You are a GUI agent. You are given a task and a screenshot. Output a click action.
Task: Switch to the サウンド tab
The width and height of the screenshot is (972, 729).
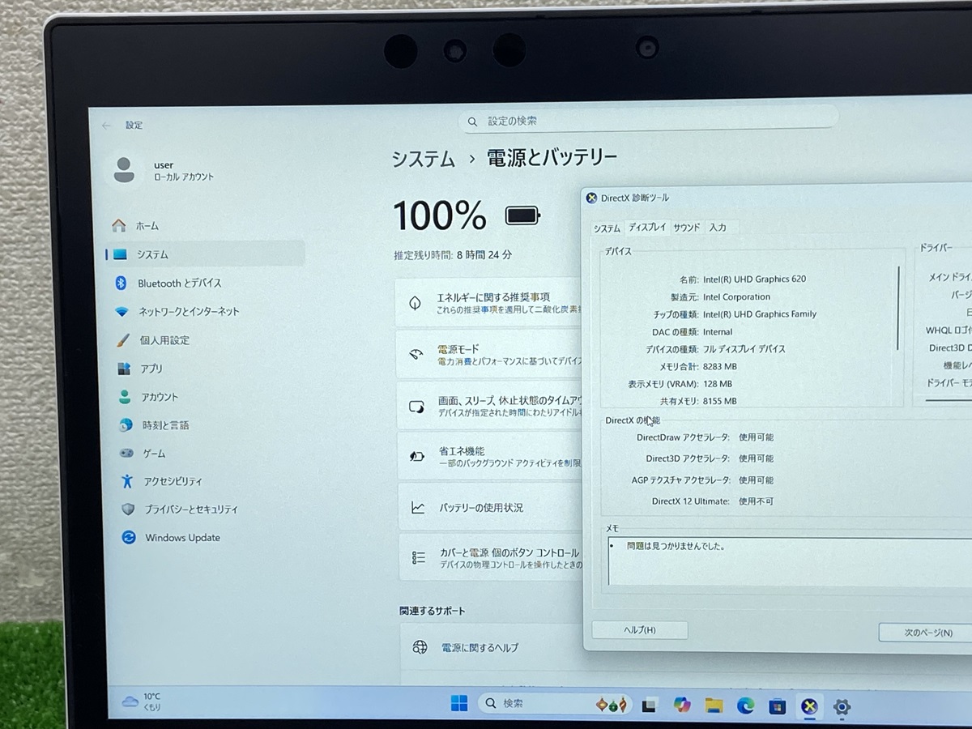(x=686, y=228)
